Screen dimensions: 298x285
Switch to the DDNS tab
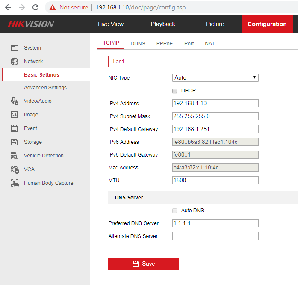point(138,44)
